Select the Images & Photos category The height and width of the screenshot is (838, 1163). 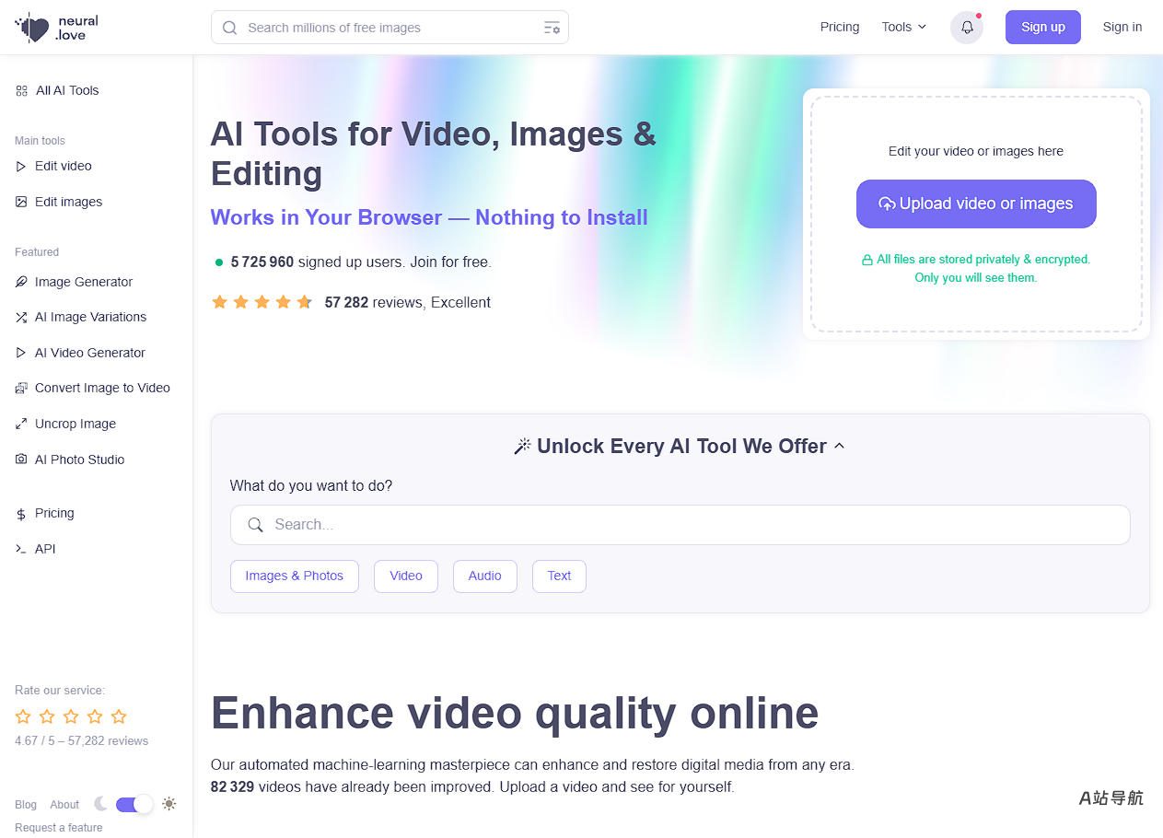click(x=295, y=576)
